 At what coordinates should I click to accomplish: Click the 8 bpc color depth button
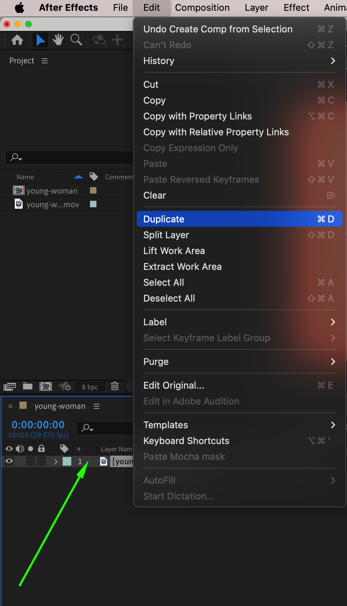point(90,387)
